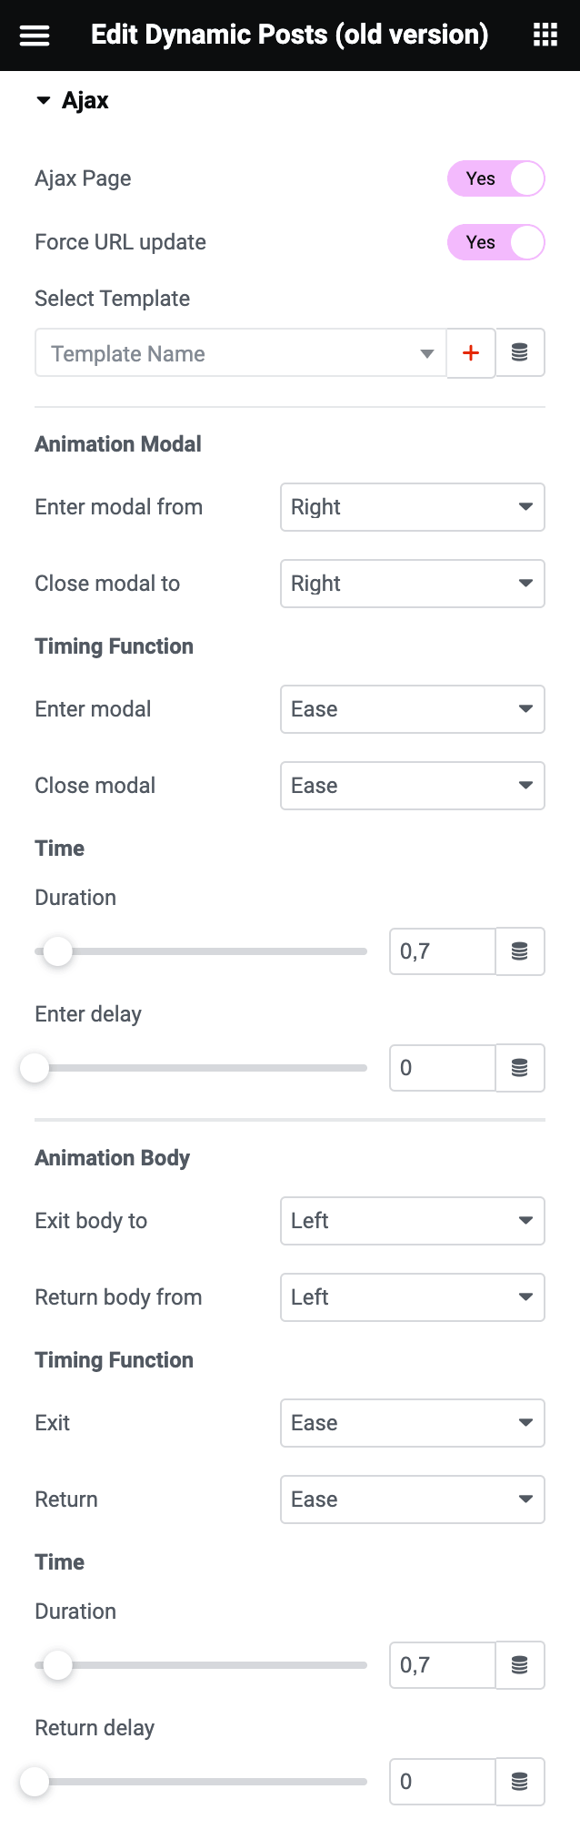Change Close modal to direction
The image size is (580, 1830).
[x=412, y=584]
